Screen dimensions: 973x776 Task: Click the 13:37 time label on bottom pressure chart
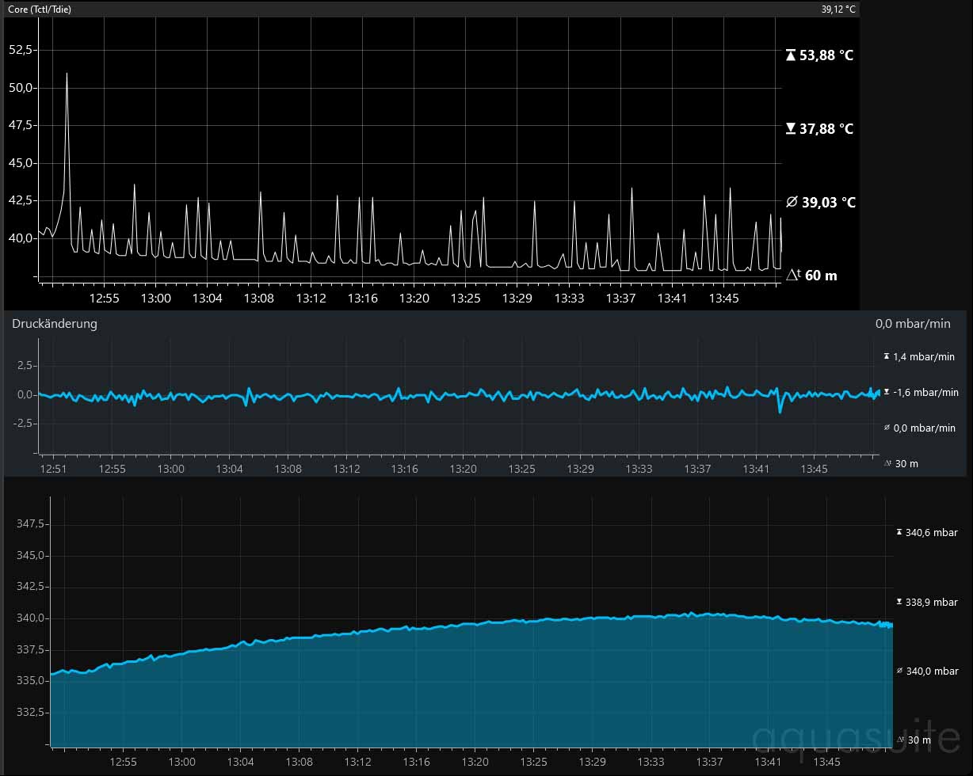point(709,762)
